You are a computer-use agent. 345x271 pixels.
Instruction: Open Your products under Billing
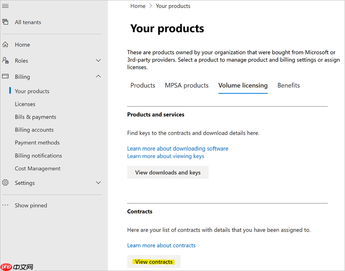tap(32, 91)
